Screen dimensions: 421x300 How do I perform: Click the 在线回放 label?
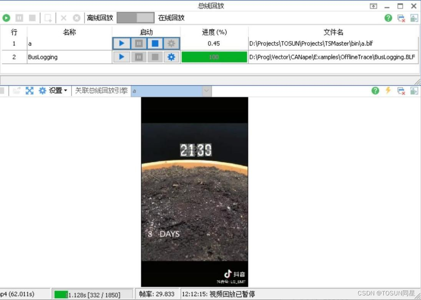171,18
